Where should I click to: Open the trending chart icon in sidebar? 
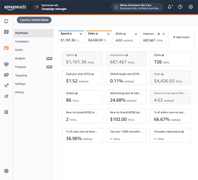6,85
